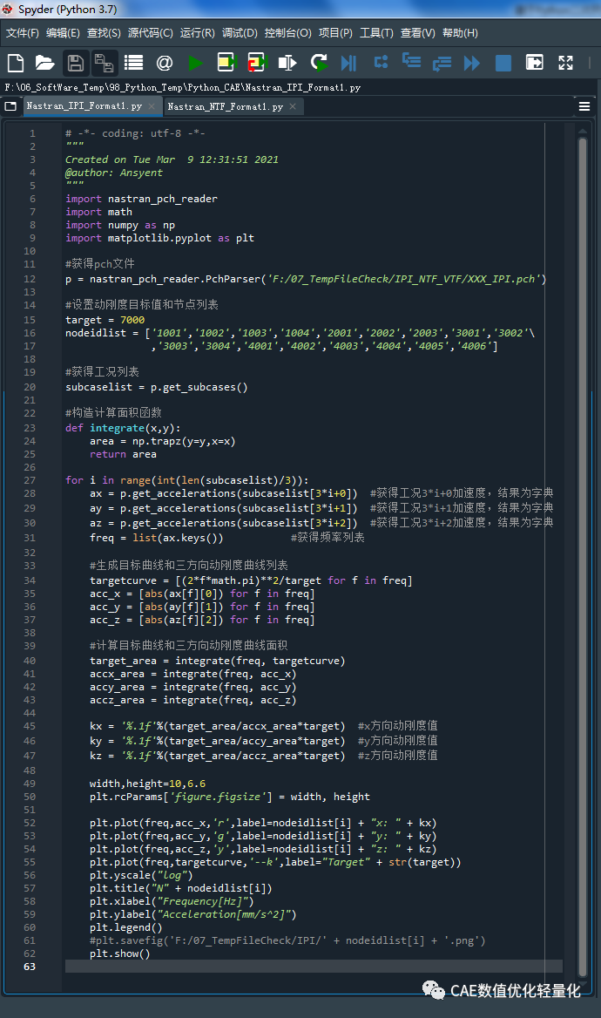Image resolution: width=601 pixels, height=1018 pixels.
Task: Click line number 63 in the gutter
Action: (30, 967)
